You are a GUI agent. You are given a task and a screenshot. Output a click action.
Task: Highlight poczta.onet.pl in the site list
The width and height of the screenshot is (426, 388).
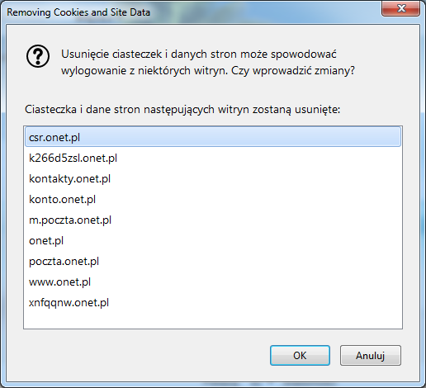click(213, 261)
